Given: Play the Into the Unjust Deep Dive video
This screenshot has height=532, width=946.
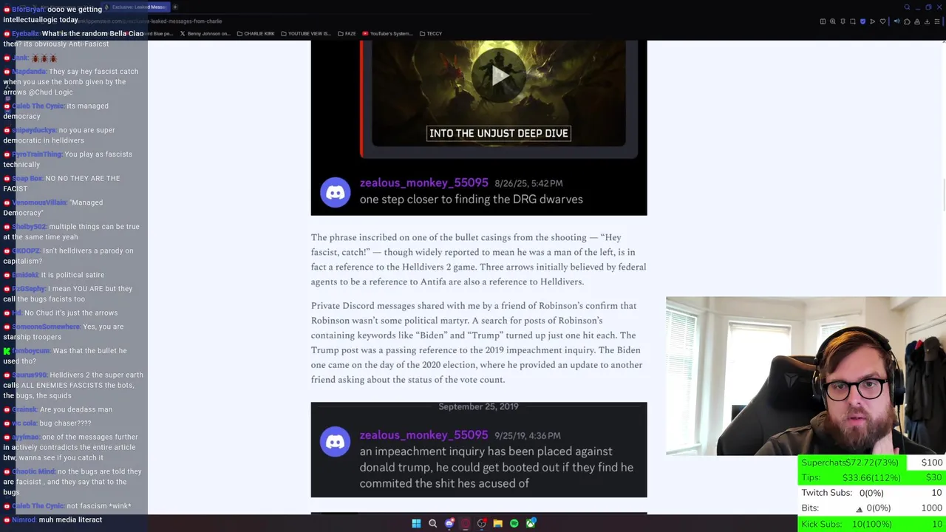Looking at the screenshot, I should pos(499,75).
